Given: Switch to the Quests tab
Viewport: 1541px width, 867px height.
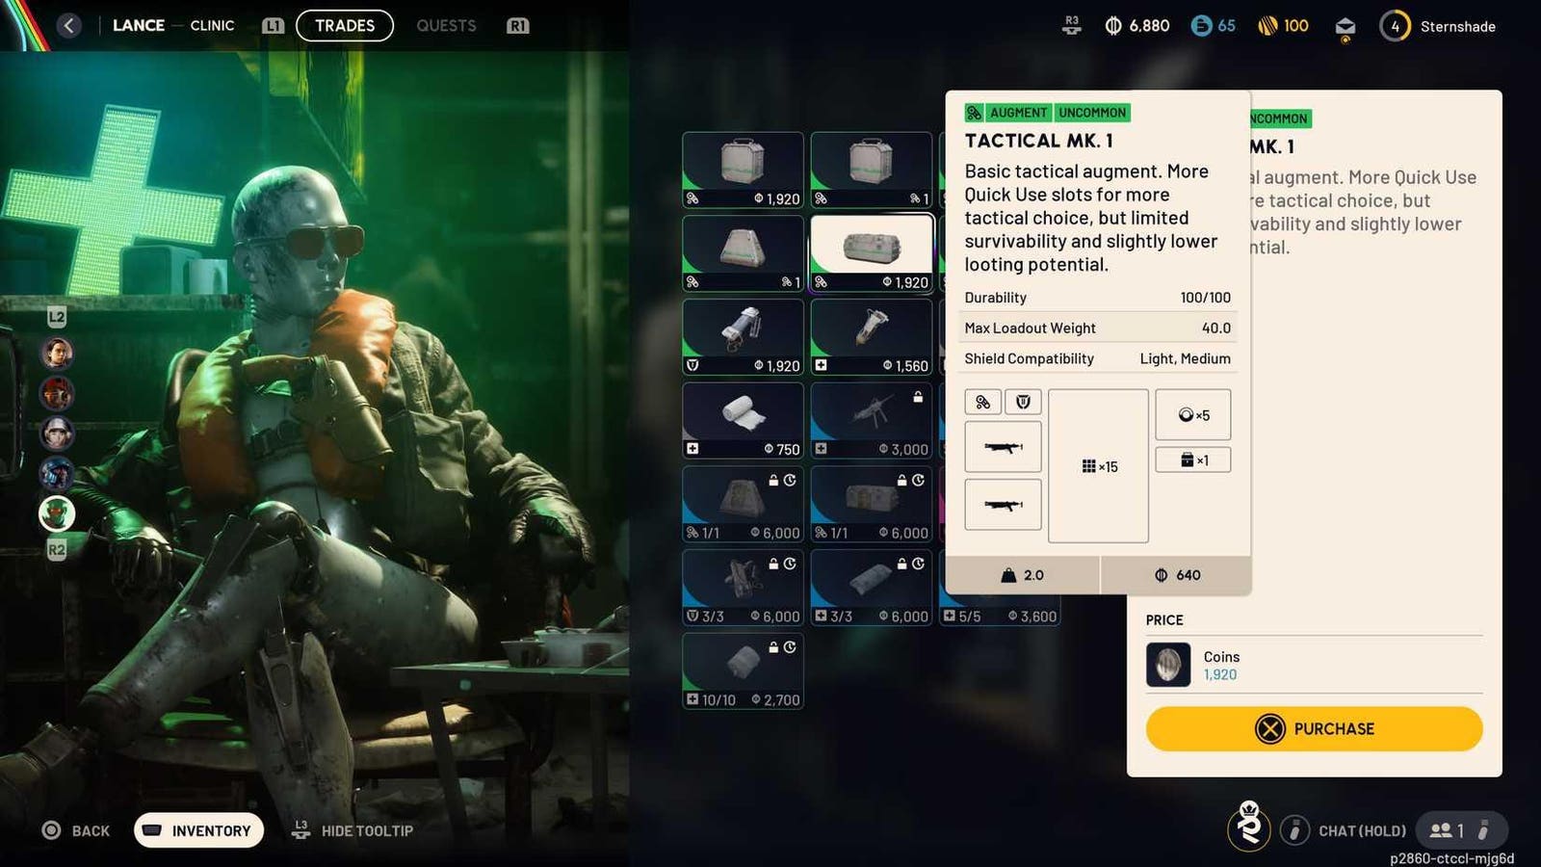Looking at the screenshot, I should click(446, 26).
